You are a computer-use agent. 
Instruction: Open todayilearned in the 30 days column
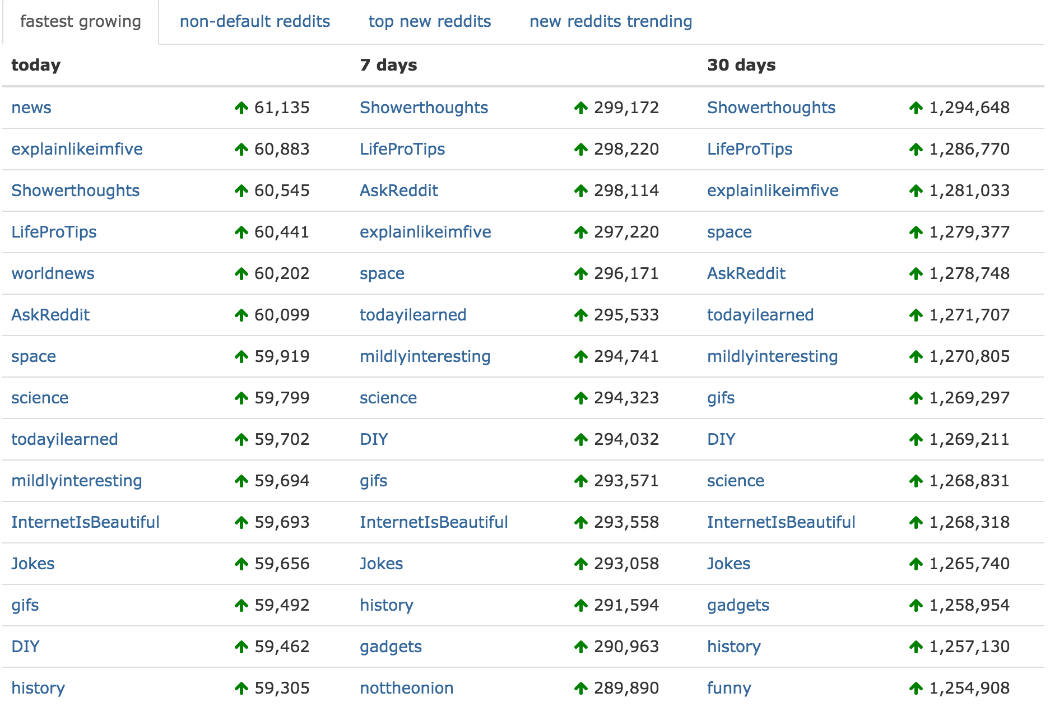[760, 315]
